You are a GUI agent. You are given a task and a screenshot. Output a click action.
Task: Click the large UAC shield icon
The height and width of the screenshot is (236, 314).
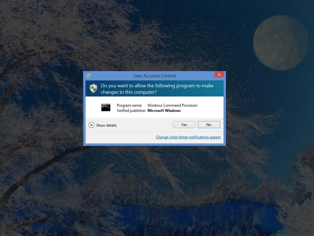point(94,88)
